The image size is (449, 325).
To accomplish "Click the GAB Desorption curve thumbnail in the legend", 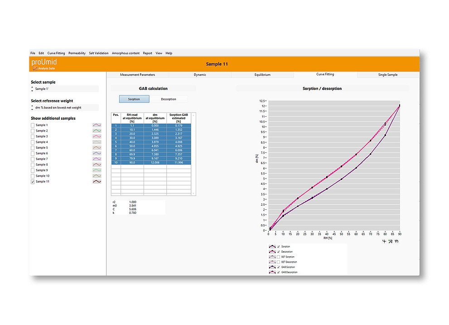I will pos(272,272).
